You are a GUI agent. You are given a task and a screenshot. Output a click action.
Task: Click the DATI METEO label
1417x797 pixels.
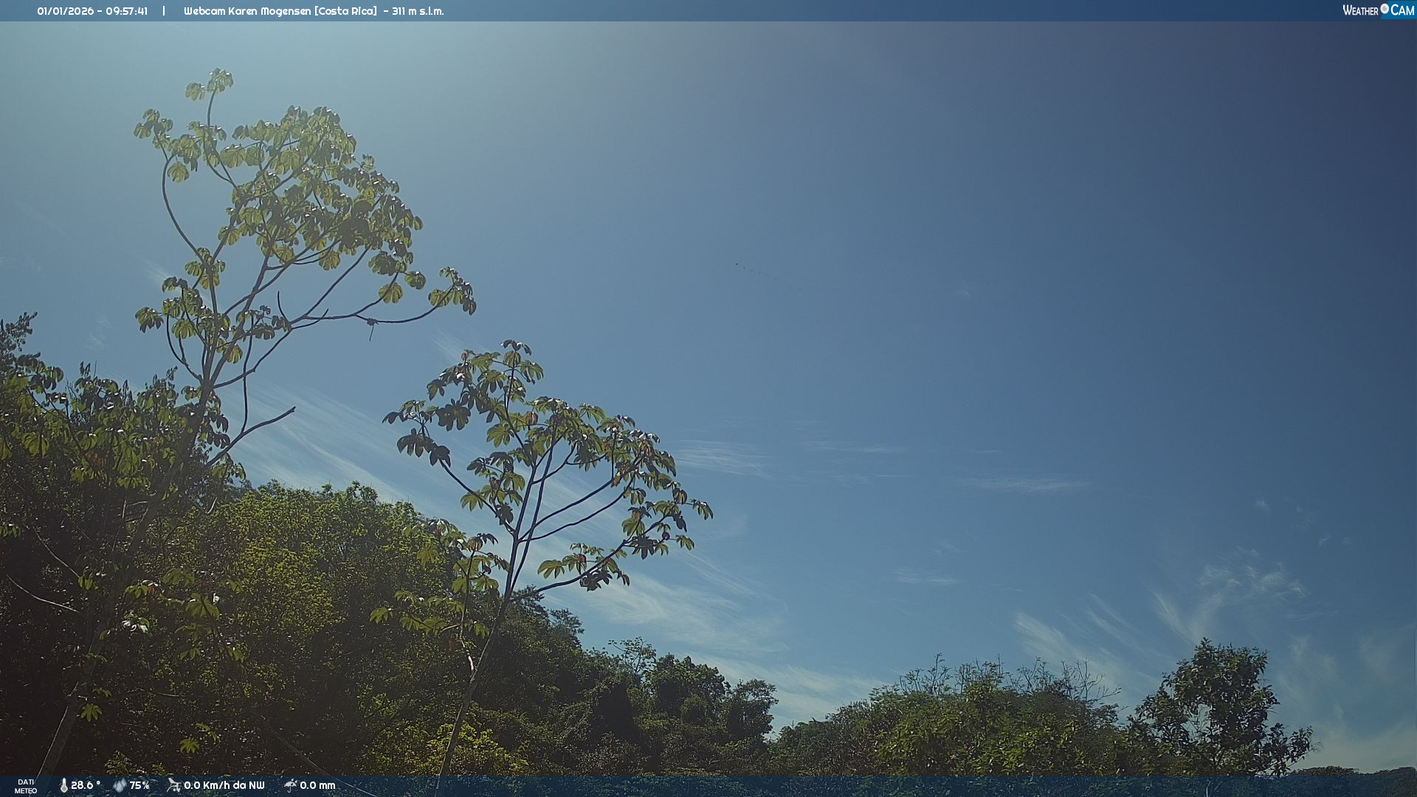point(26,786)
